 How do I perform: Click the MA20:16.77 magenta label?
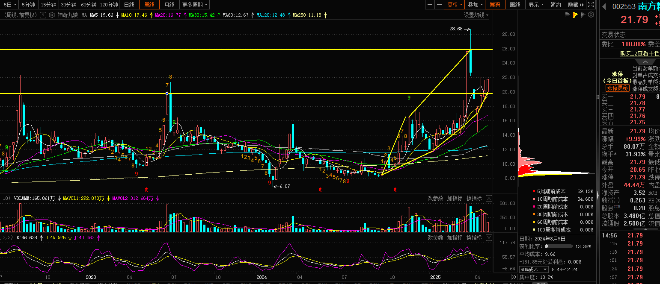click(168, 15)
